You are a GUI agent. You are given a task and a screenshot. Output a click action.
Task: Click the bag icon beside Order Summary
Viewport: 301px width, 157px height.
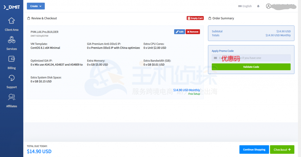pyautogui.click(x=210, y=18)
